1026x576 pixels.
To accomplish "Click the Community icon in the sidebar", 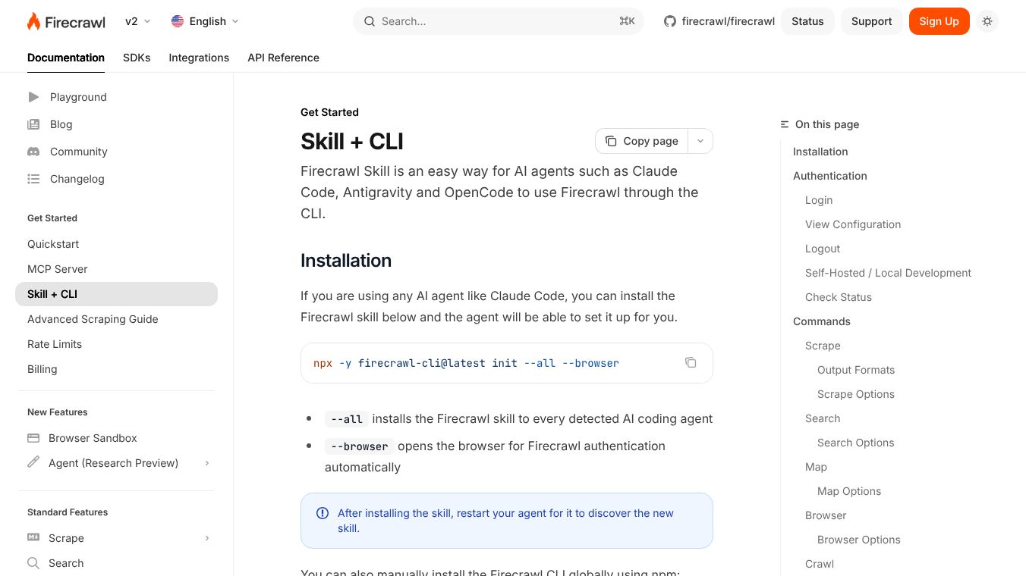I will 33,152.
